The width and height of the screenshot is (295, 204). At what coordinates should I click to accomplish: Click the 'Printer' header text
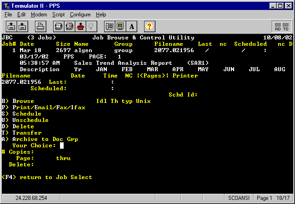coord(185,76)
